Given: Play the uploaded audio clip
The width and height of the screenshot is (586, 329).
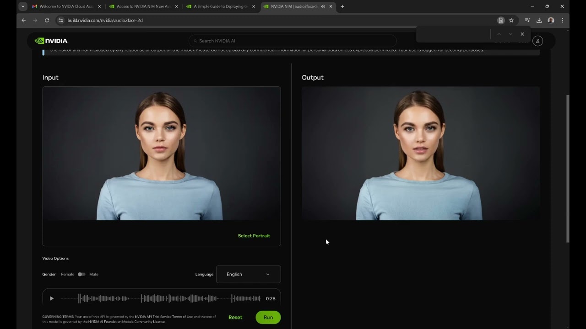Looking at the screenshot, I should coord(52,298).
